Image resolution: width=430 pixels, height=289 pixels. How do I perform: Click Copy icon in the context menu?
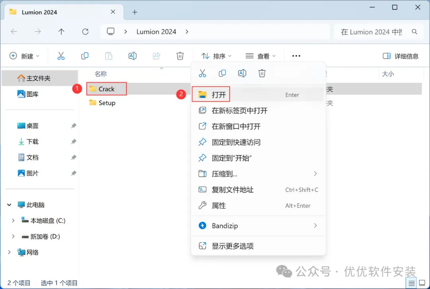tap(223, 73)
